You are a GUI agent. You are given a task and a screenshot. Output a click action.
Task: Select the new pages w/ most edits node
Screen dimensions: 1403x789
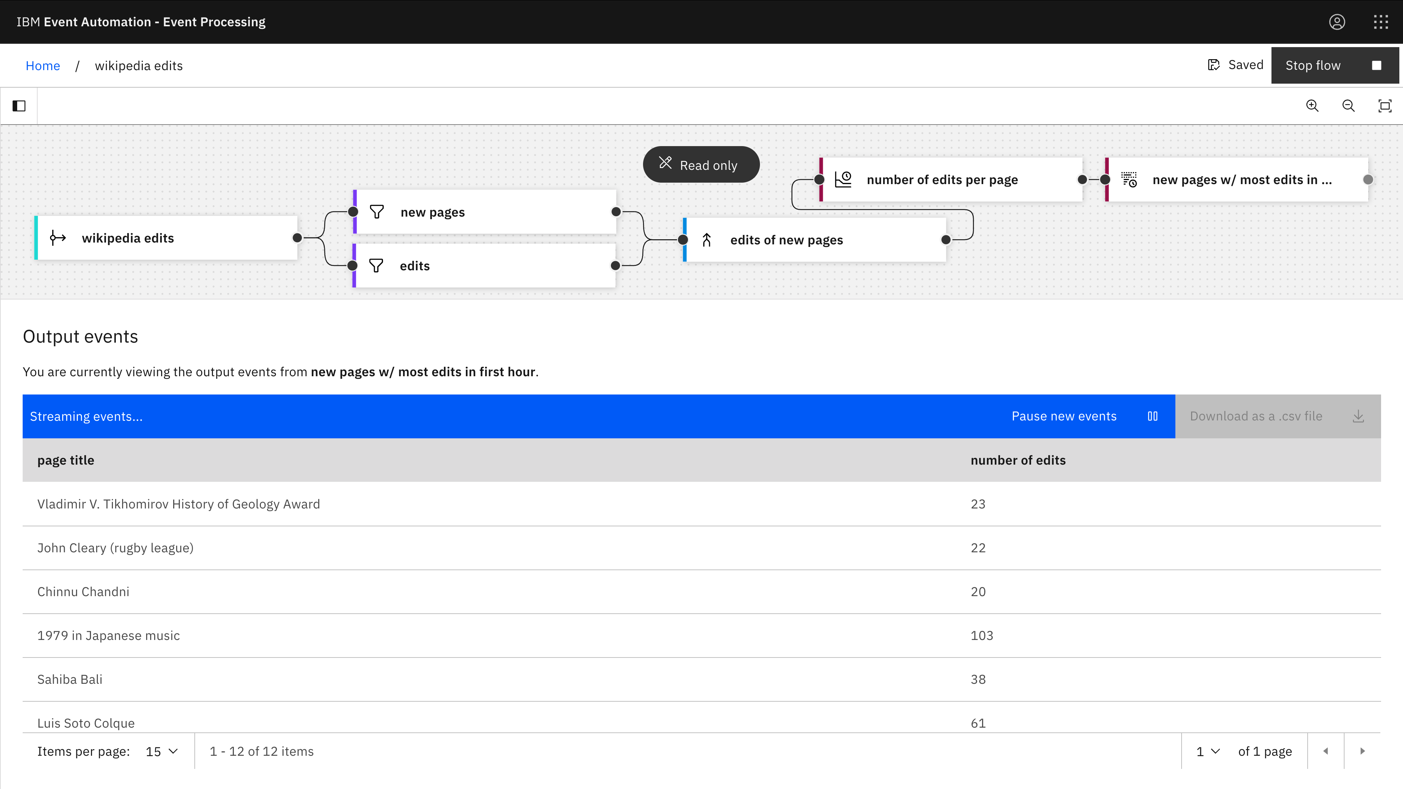[x=1236, y=180]
